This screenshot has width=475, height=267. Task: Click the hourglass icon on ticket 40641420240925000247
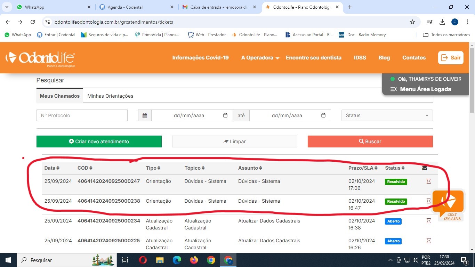tap(428, 181)
